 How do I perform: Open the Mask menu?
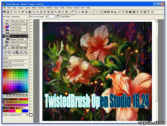tap(62, 8)
